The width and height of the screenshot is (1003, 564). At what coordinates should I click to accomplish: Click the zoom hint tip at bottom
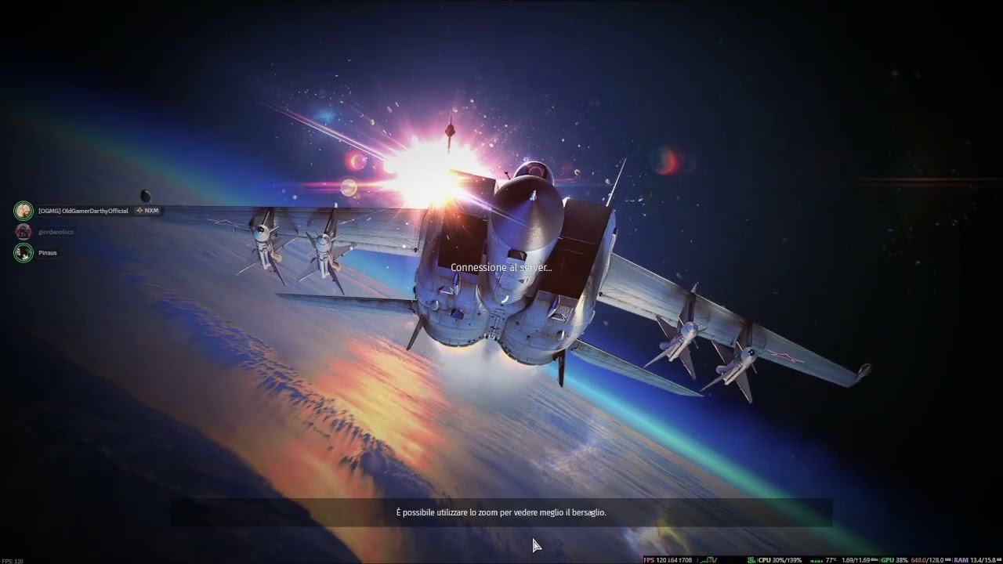point(501,512)
